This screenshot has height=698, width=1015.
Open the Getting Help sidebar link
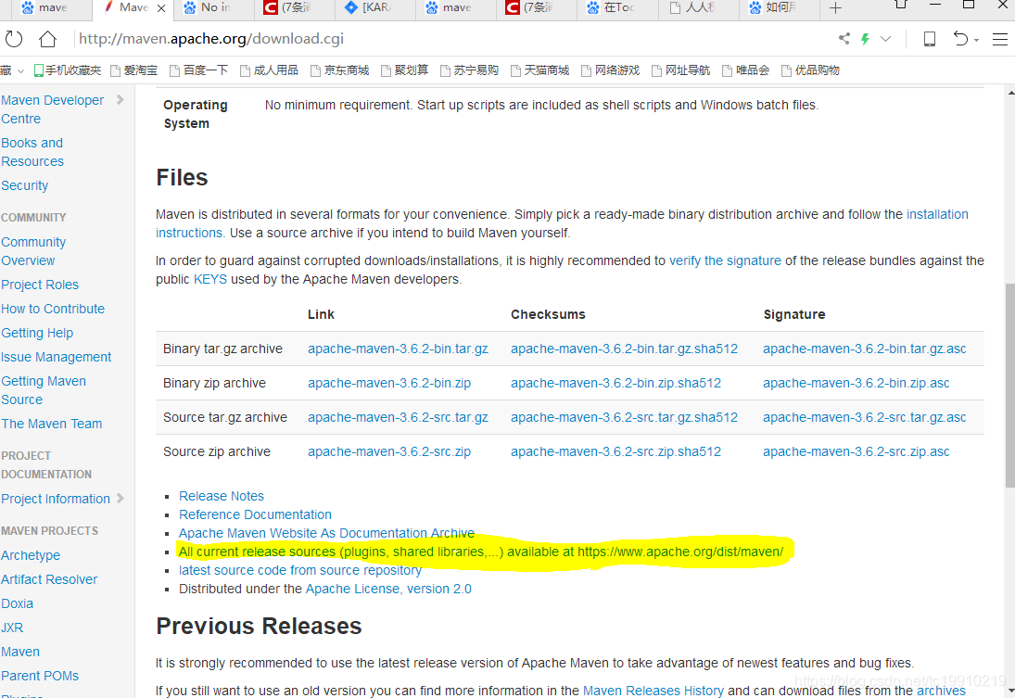point(37,333)
